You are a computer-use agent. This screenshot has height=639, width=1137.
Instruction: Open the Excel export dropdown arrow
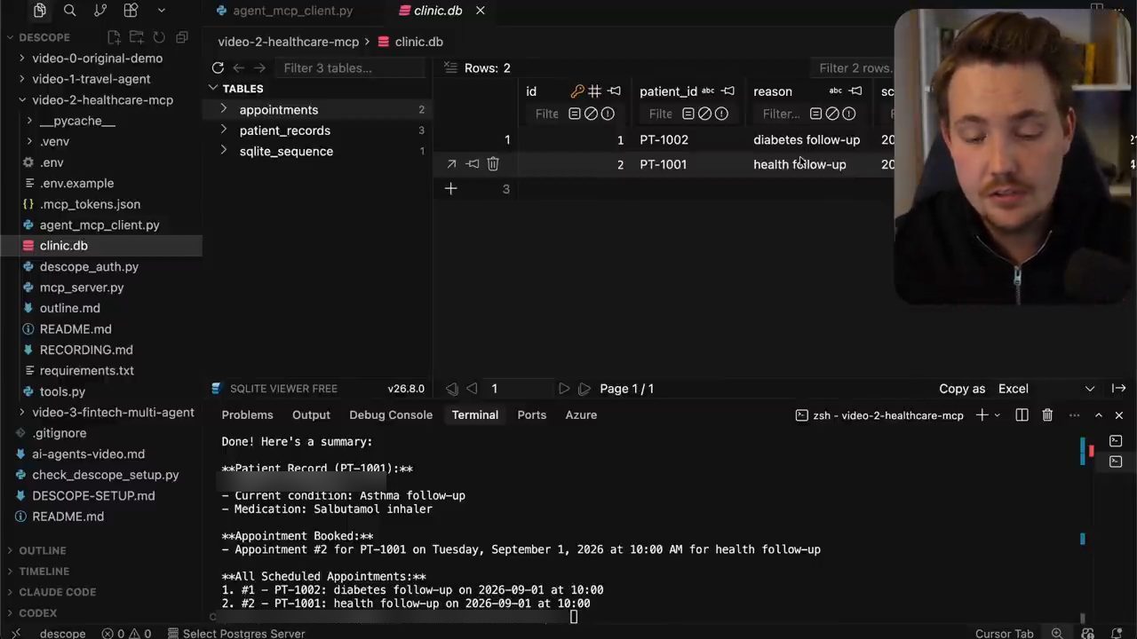coord(1090,389)
